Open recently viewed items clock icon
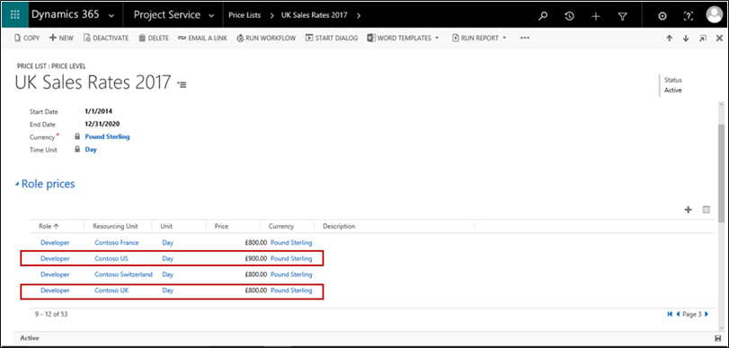 coord(569,16)
